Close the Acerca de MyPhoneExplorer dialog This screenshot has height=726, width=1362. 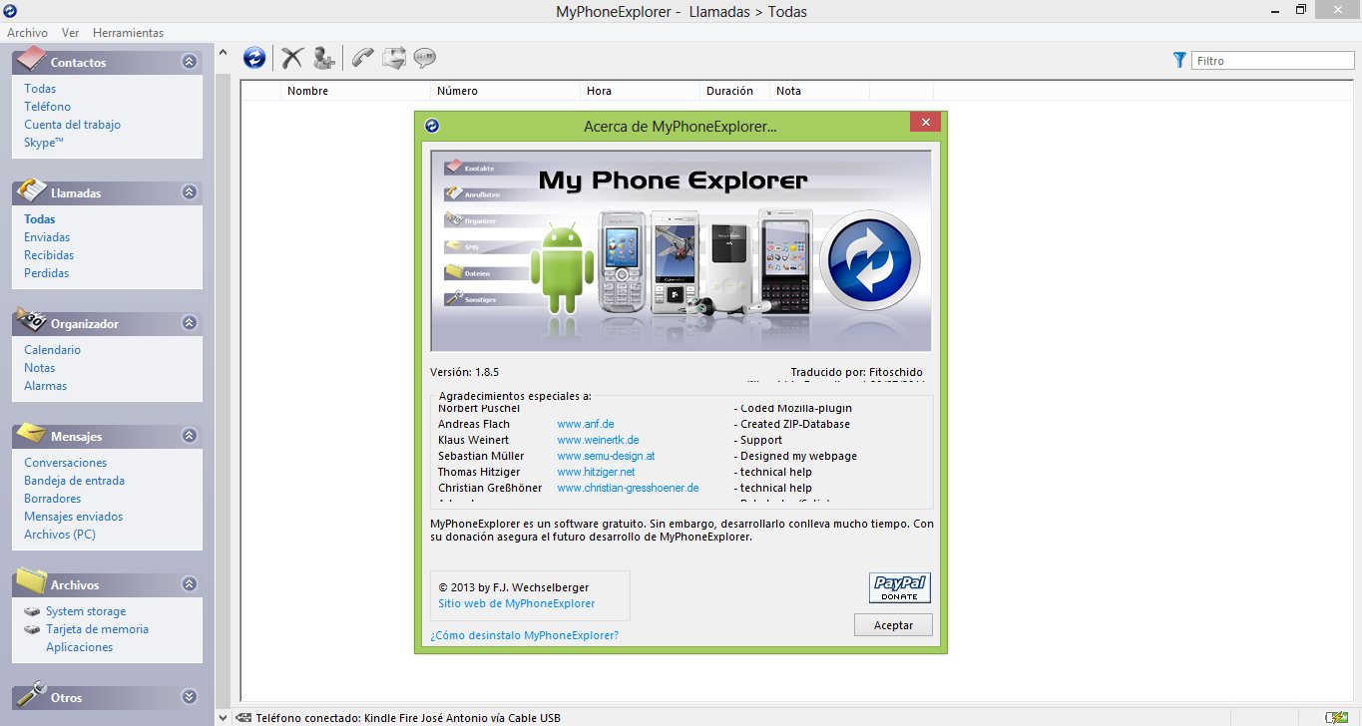click(926, 122)
